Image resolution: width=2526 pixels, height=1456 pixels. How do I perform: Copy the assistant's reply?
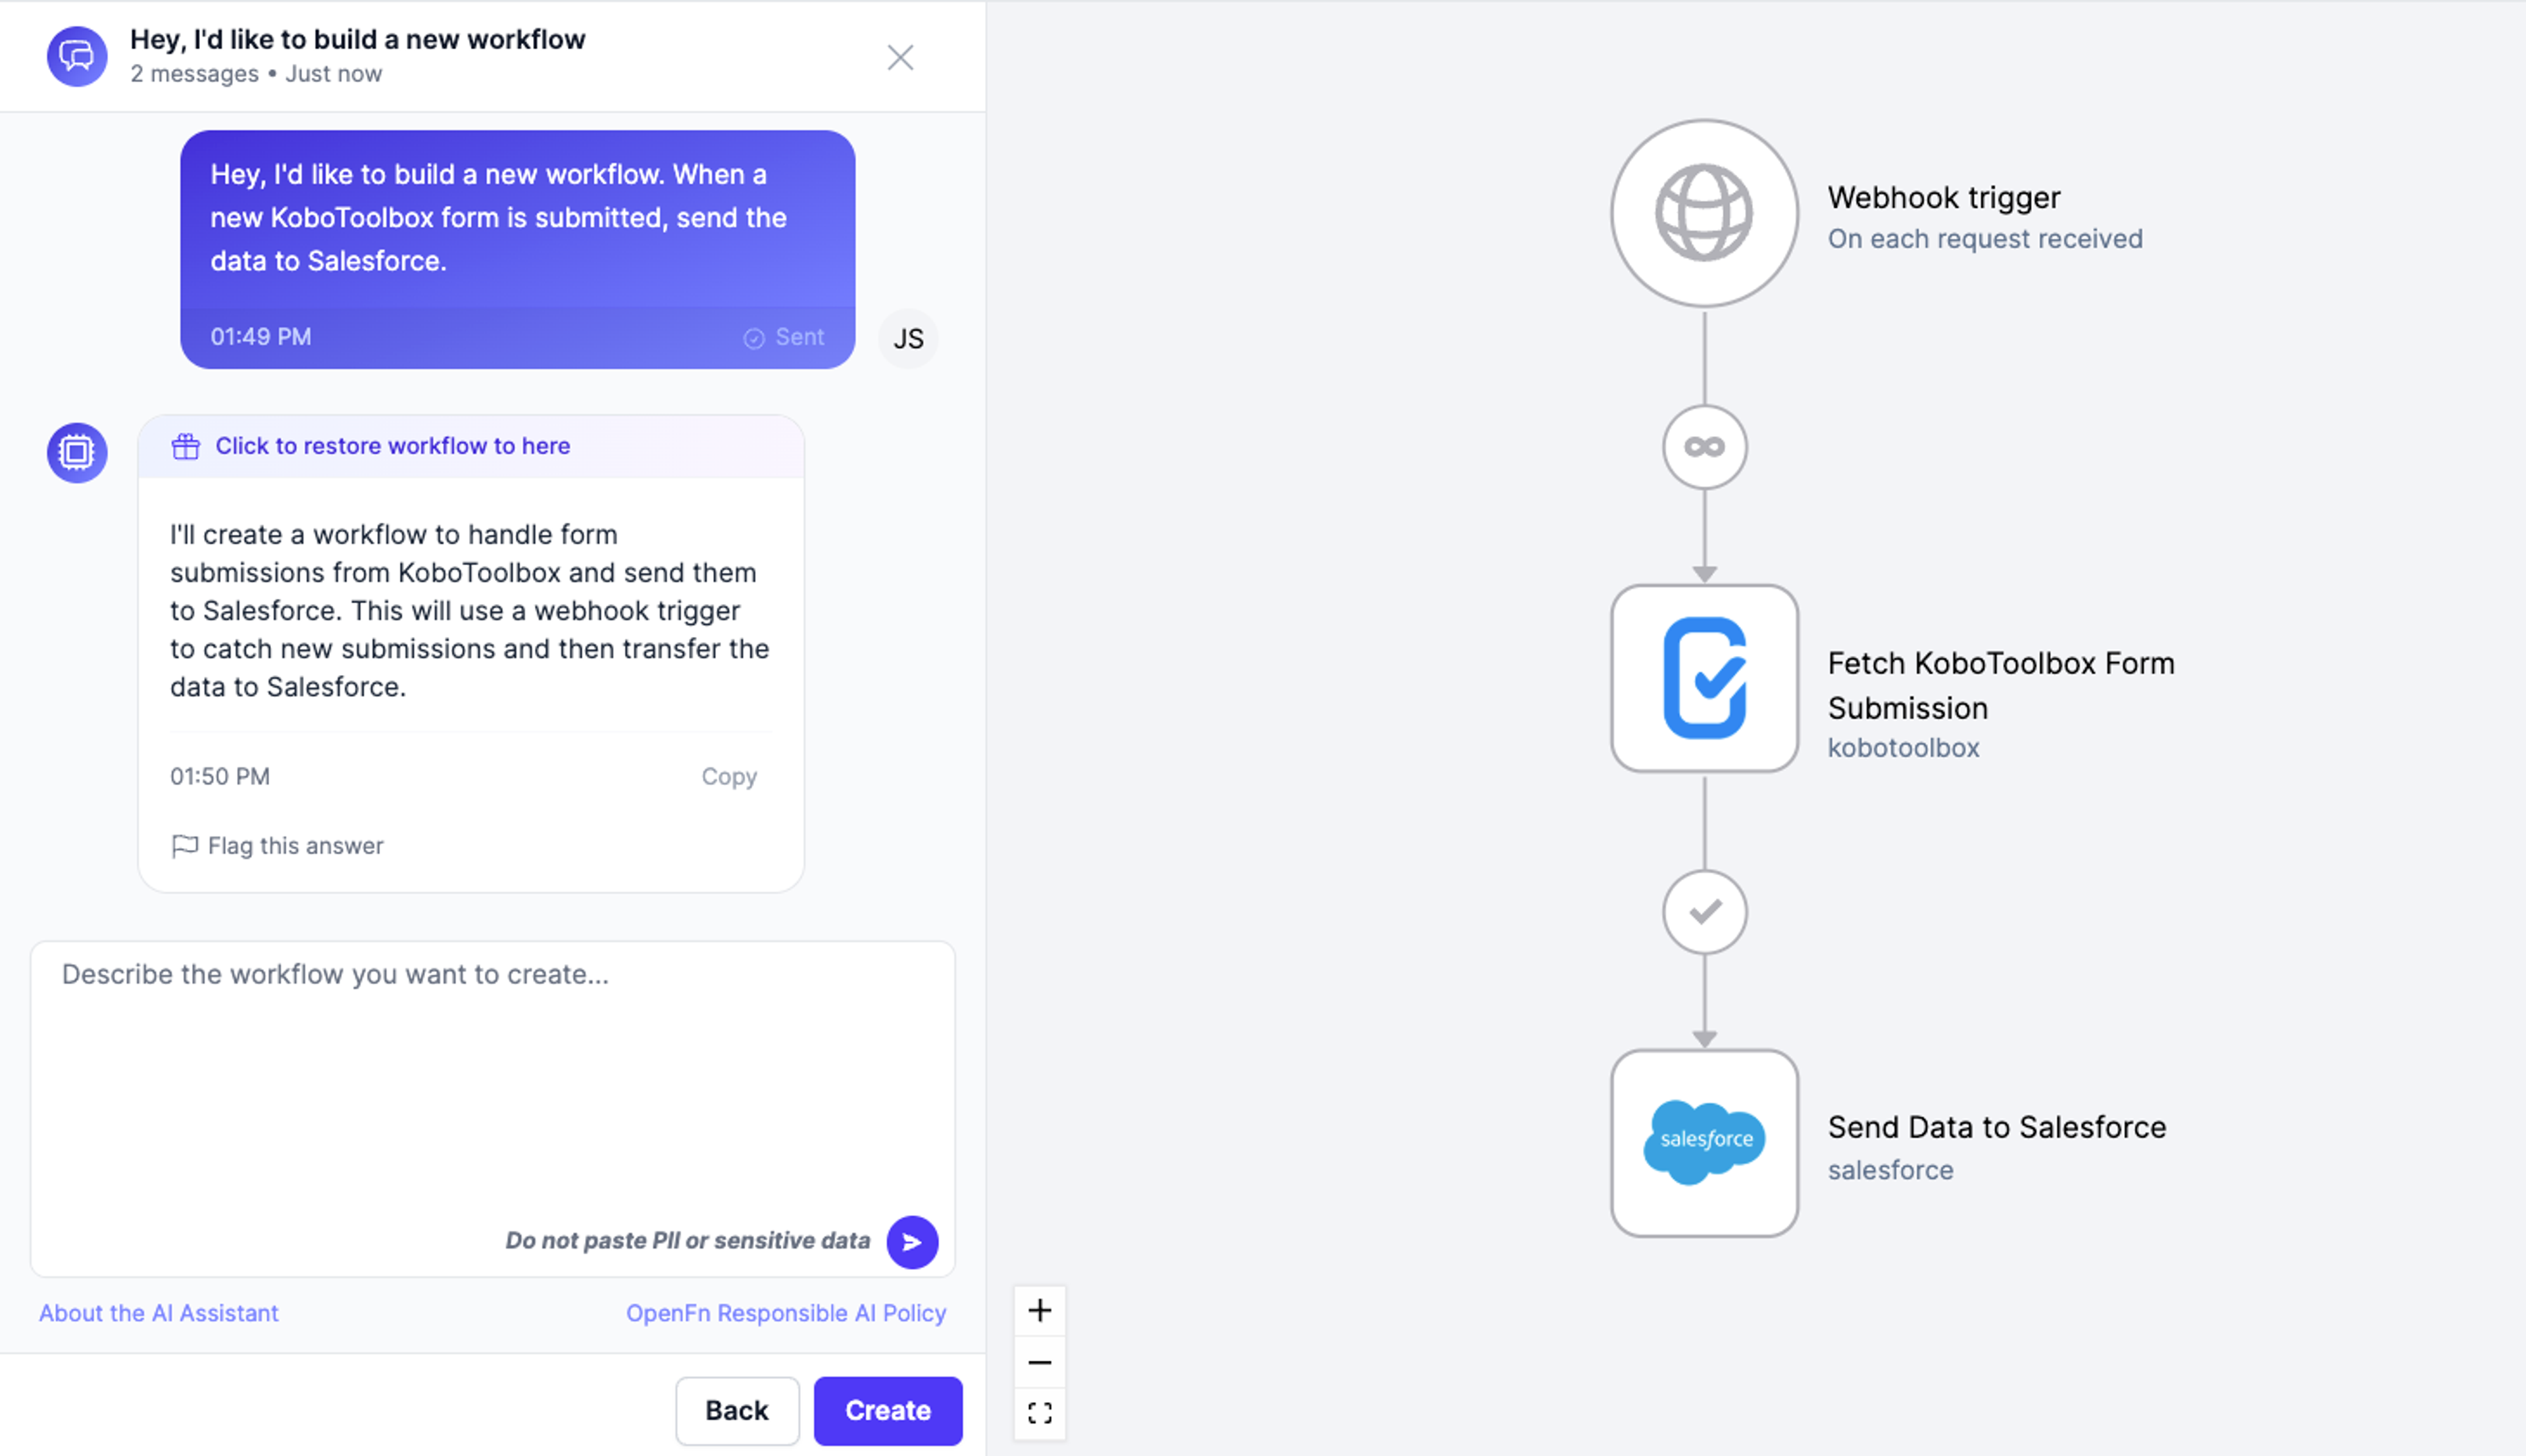(729, 776)
